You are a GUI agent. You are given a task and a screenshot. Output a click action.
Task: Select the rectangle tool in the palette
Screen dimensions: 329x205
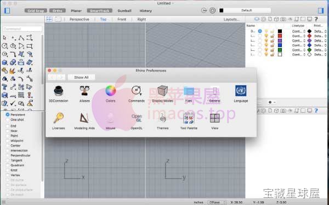(x=30, y=46)
